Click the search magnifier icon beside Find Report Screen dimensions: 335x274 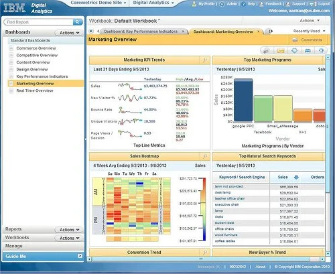pyautogui.click(x=78, y=22)
